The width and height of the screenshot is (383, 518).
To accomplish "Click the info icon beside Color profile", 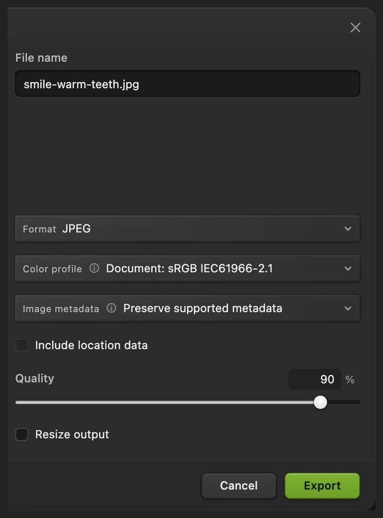I will tap(94, 268).
